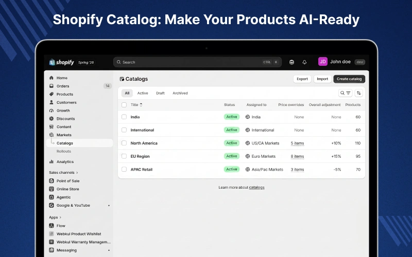The height and width of the screenshot is (257, 412).
Task: Click the dev badge next to John doe
Action: click(x=359, y=62)
